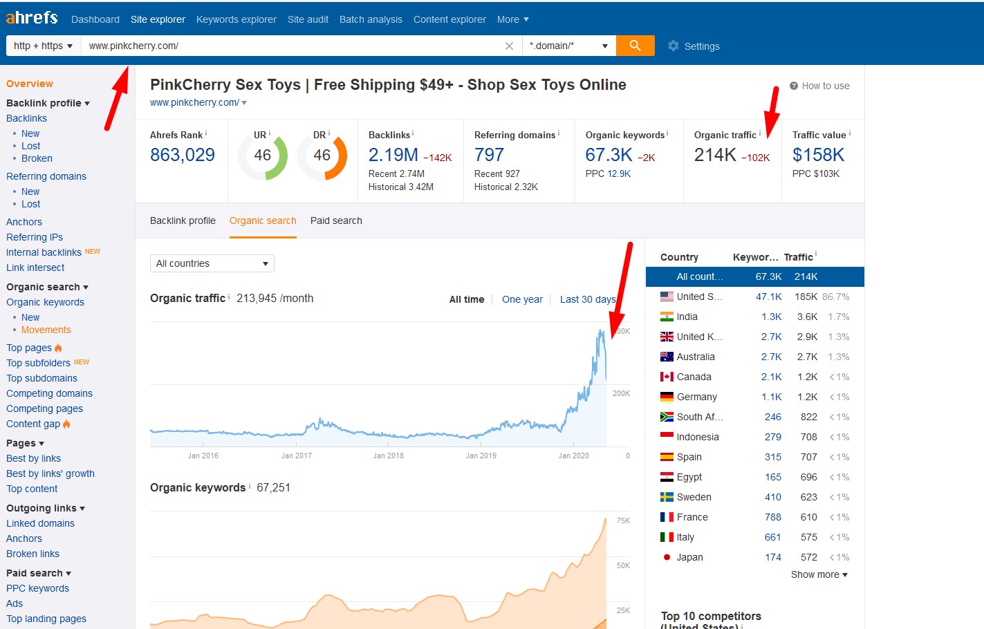Open the Movements sidebar link
The width and height of the screenshot is (984, 629).
pyautogui.click(x=46, y=330)
